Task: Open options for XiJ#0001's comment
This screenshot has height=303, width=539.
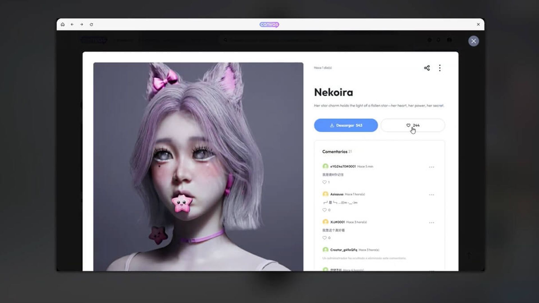Action: tap(431, 222)
